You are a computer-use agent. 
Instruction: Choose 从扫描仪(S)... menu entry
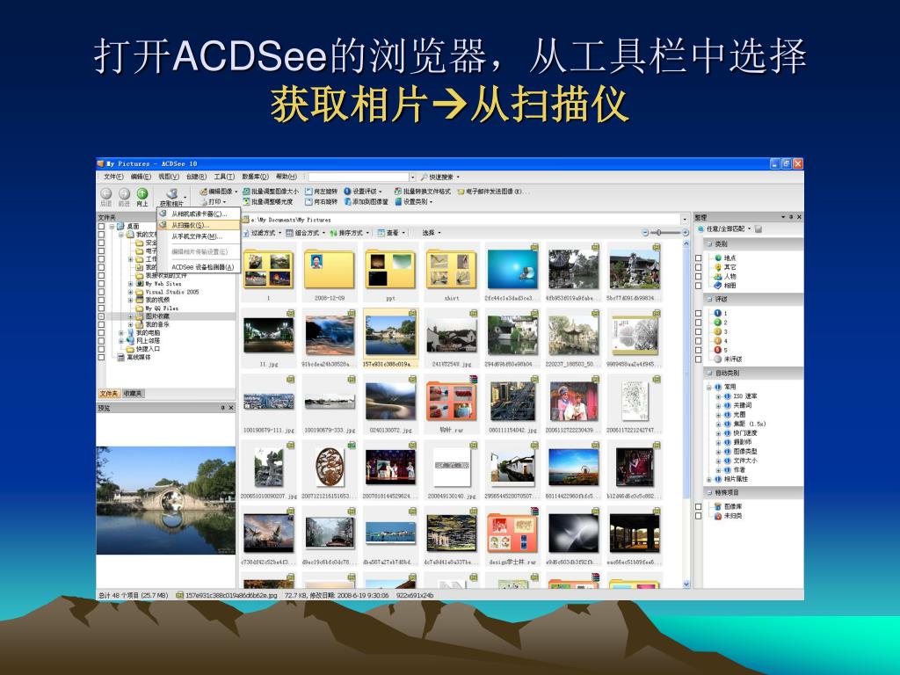click(199, 225)
